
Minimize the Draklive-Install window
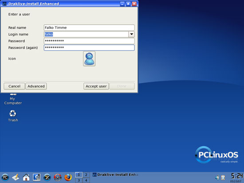(x=122, y=4)
